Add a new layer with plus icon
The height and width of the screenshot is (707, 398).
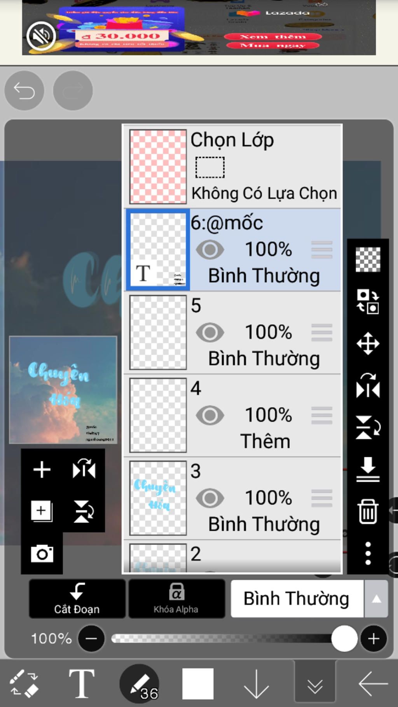click(x=42, y=470)
